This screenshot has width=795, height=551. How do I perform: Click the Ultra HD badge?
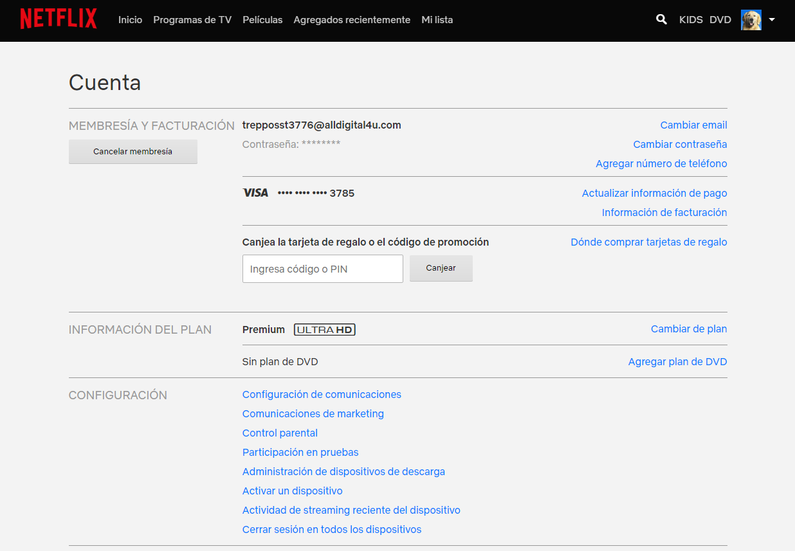tap(325, 330)
